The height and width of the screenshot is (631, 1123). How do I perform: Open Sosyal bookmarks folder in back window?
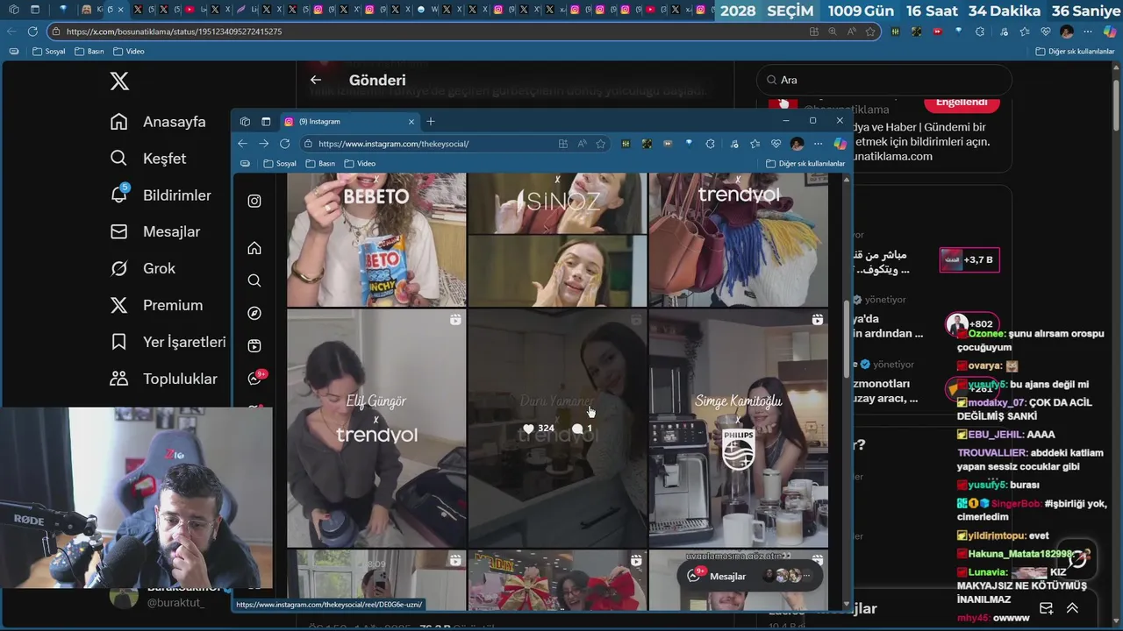(x=48, y=52)
